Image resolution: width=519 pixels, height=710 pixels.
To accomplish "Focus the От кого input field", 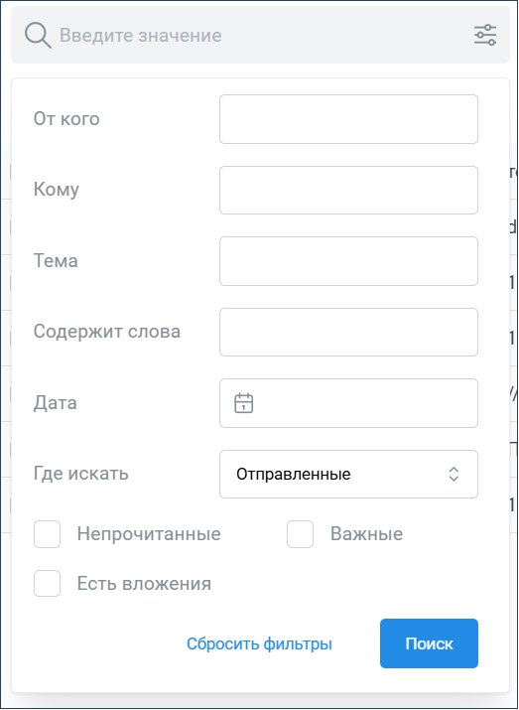I will point(348,119).
